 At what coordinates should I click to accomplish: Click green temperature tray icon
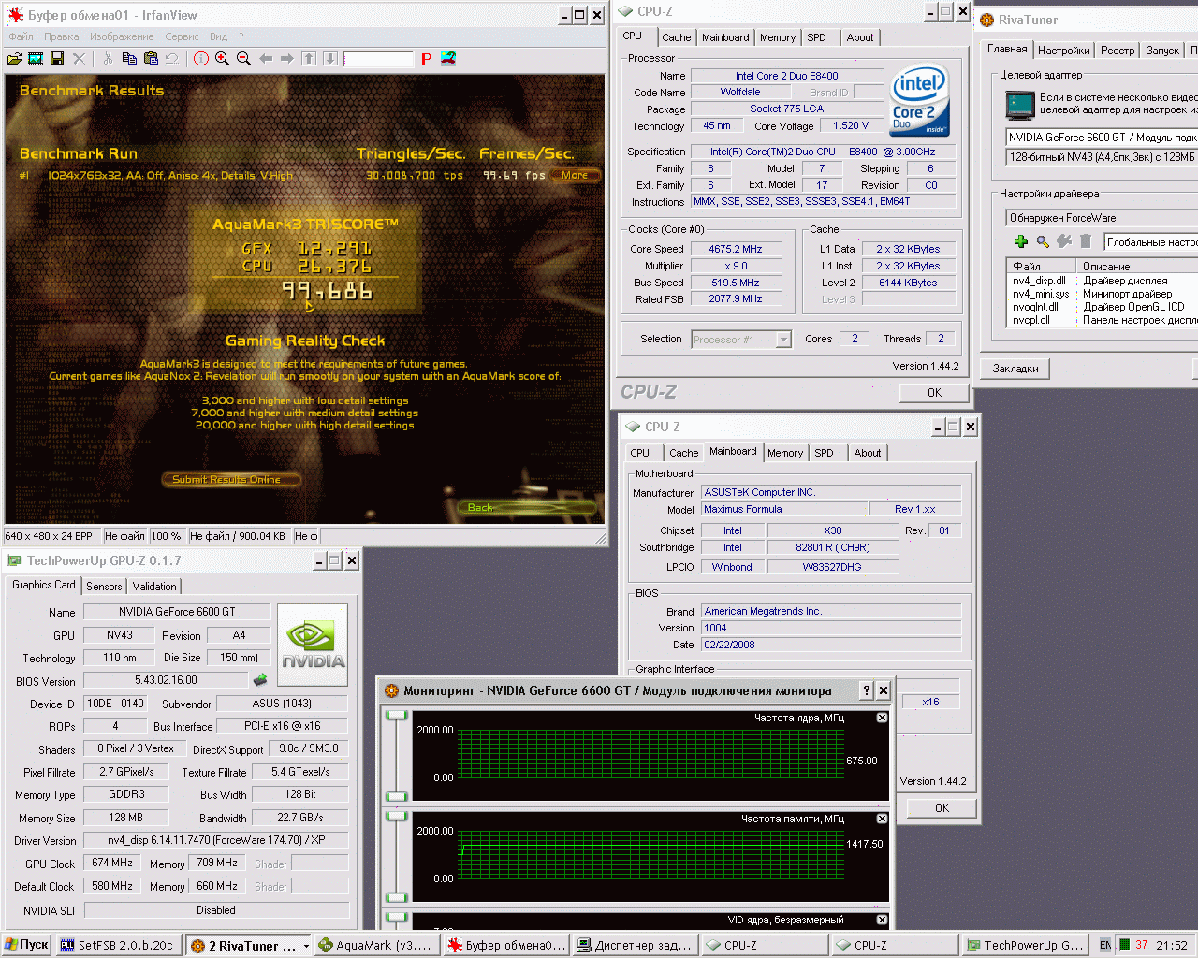click(1125, 945)
